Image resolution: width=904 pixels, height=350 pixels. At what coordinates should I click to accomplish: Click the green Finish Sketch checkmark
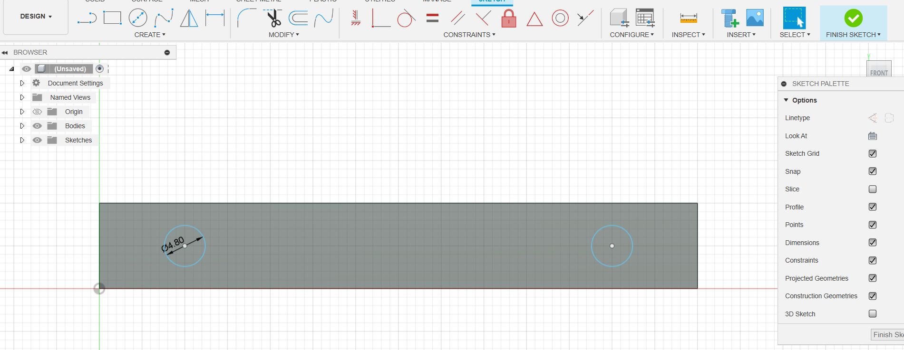[x=854, y=18]
